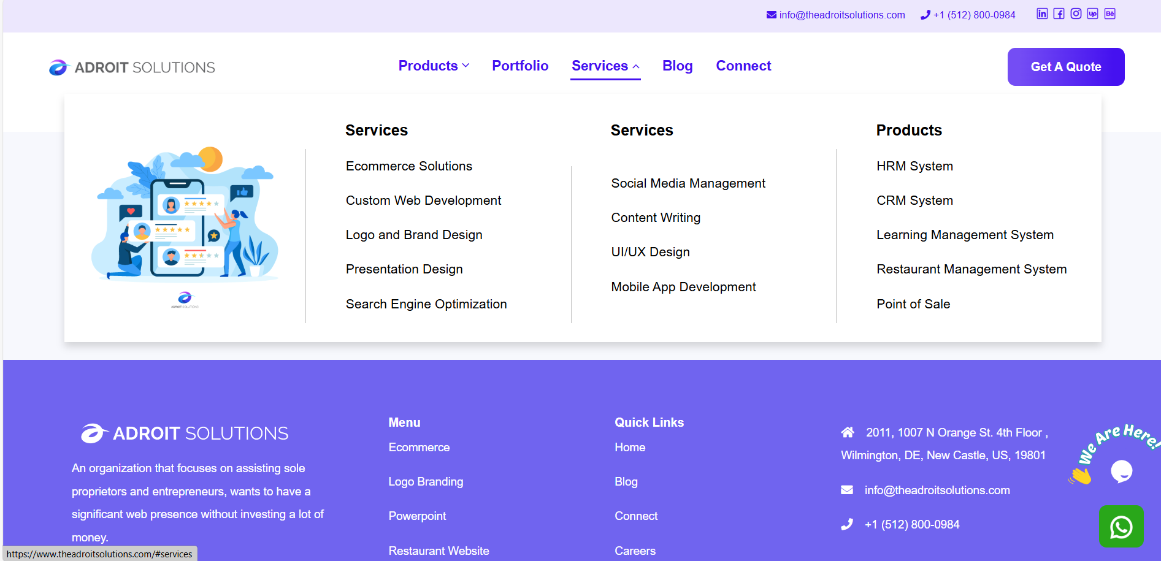Viewport: 1161px width, 561px height.
Task: Collapse the Services dropdown in the navbar
Action: click(605, 66)
